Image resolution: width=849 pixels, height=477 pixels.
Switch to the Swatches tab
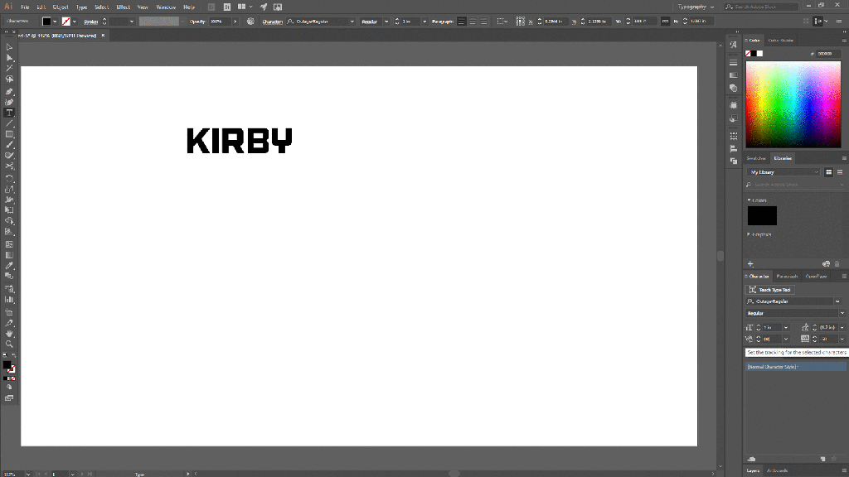coord(756,158)
